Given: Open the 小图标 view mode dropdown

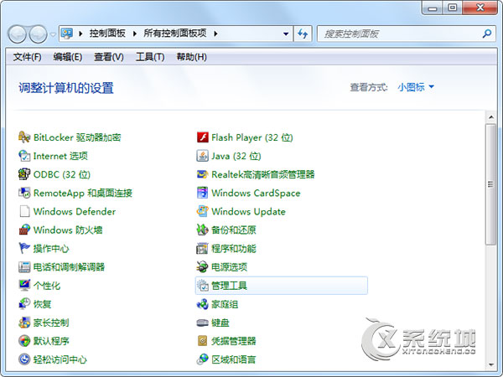Looking at the screenshot, I should coord(416,87).
